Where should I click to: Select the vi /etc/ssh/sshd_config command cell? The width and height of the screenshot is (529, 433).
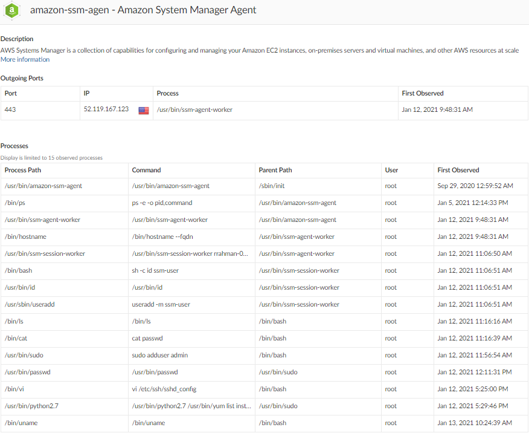point(164,389)
